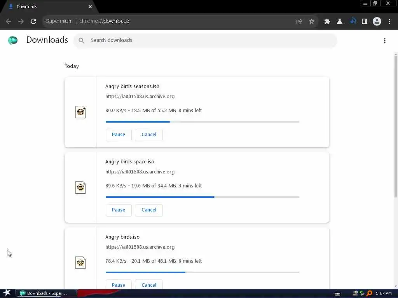The width and height of the screenshot is (398, 298).
Task: Click the magnifier icon in search box
Action: click(x=81, y=40)
